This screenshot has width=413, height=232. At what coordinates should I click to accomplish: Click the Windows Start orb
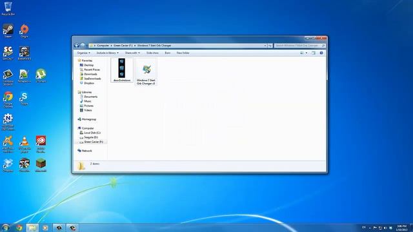point(6,227)
